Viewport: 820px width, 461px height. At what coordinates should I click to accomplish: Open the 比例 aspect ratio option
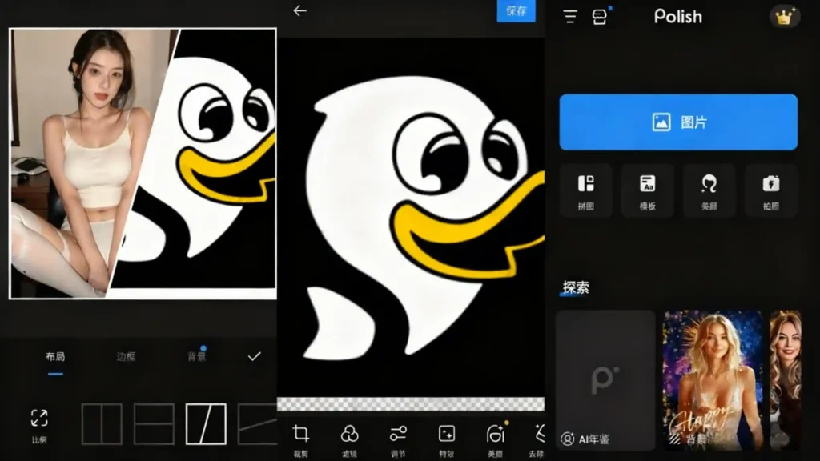coord(39,426)
